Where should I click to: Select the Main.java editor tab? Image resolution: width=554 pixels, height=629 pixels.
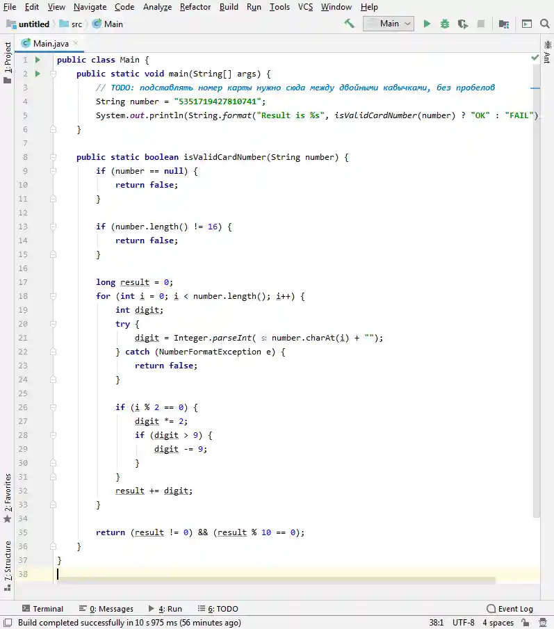[50, 43]
